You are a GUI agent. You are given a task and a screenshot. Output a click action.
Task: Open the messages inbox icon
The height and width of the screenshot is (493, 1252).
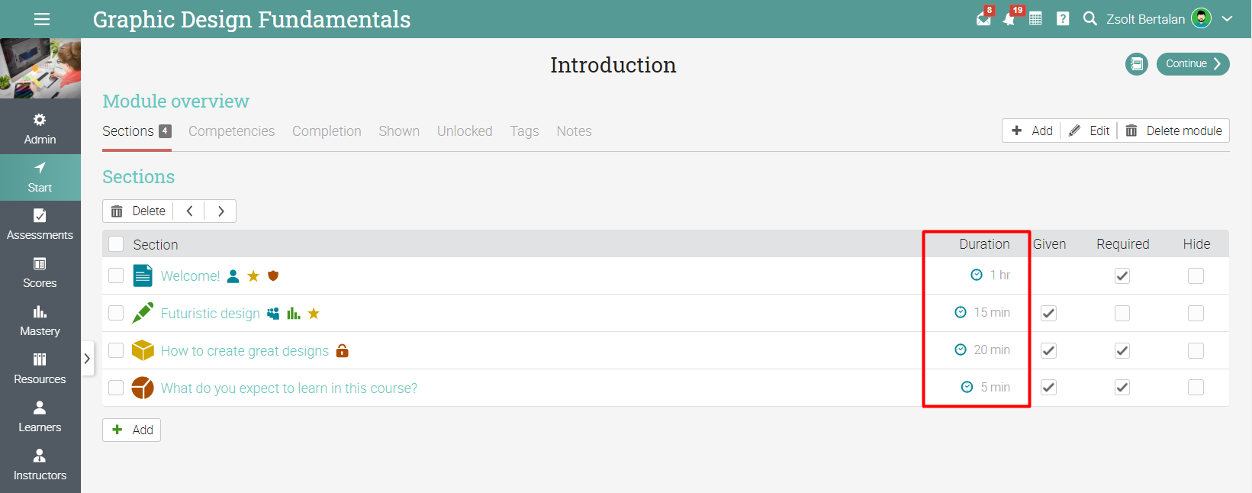tap(984, 18)
